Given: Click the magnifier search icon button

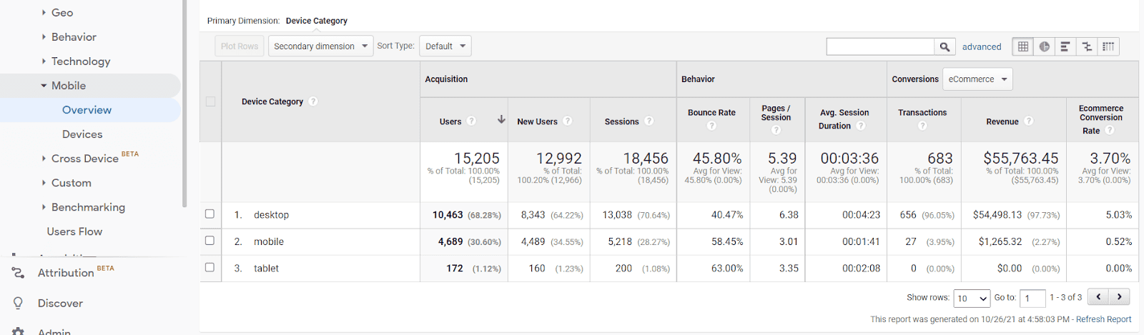Looking at the screenshot, I should tap(945, 46).
